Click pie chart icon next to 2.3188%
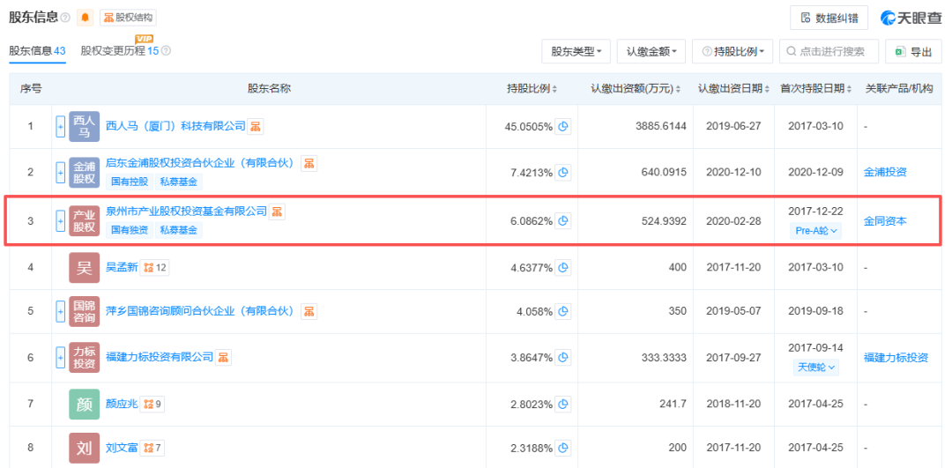Image resolution: width=952 pixels, height=468 pixels. pos(563,449)
